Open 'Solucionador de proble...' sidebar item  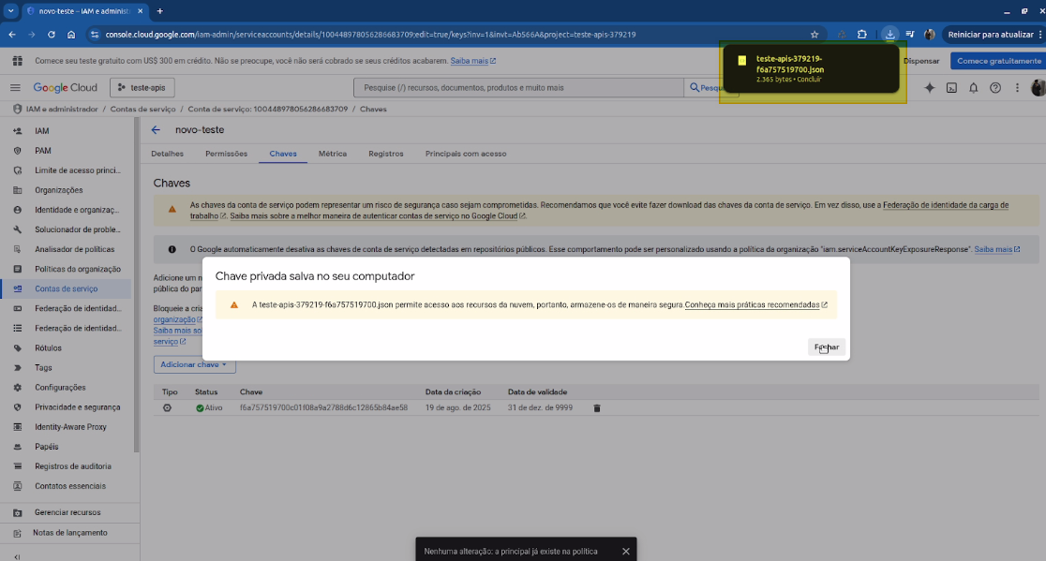(78, 229)
